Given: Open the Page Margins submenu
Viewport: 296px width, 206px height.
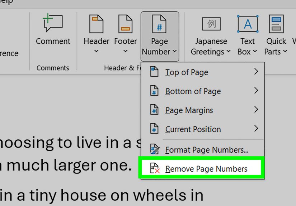Looking at the screenshot, I should [203, 110].
